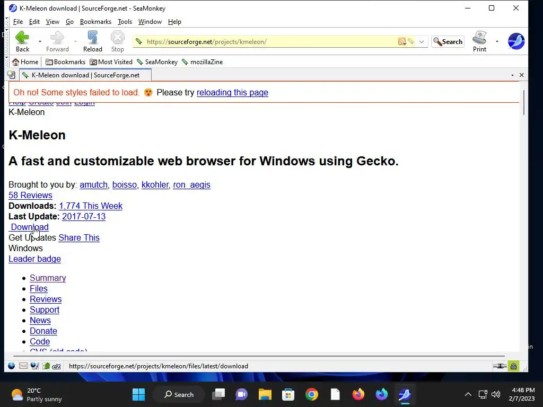The height and width of the screenshot is (407, 543).
Task: Open the Files link in list
Action: (38, 289)
